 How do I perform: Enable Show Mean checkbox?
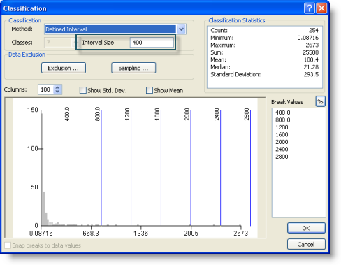(150, 90)
